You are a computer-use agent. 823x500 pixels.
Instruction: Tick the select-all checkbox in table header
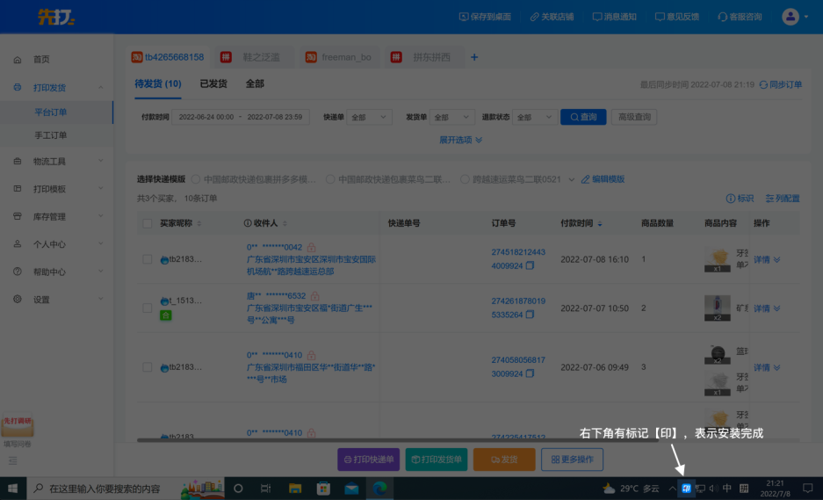click(x=148, y=224)
